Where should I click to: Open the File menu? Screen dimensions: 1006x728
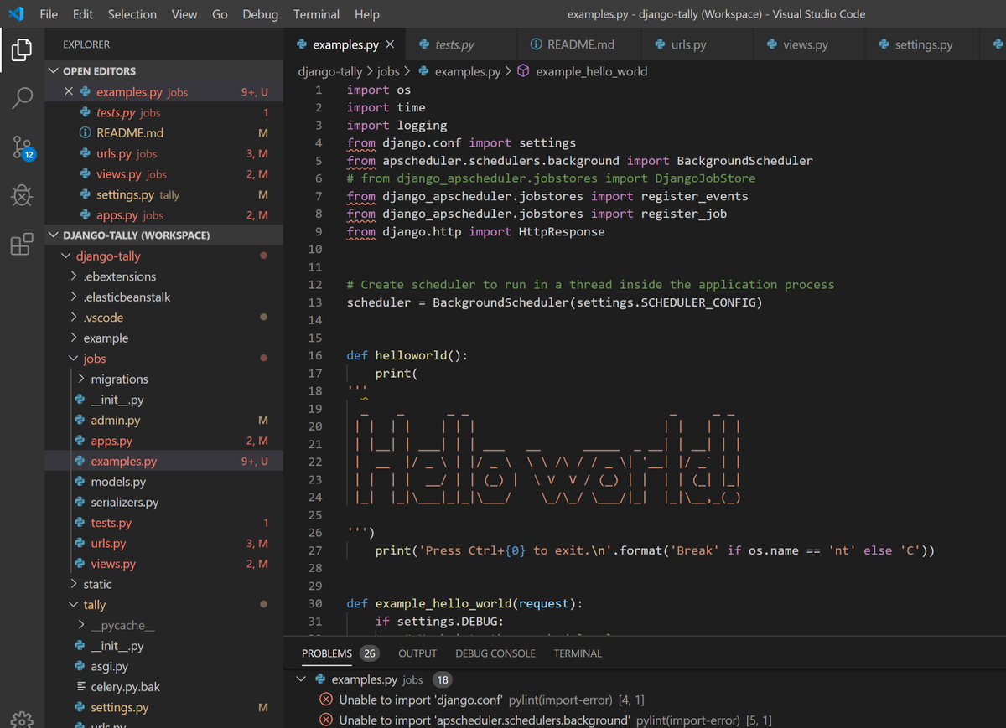coord(49,14)
